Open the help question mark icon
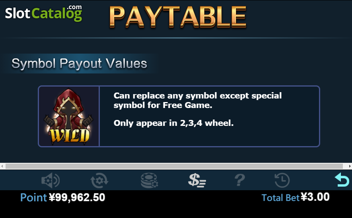 [x=240, y=180]
